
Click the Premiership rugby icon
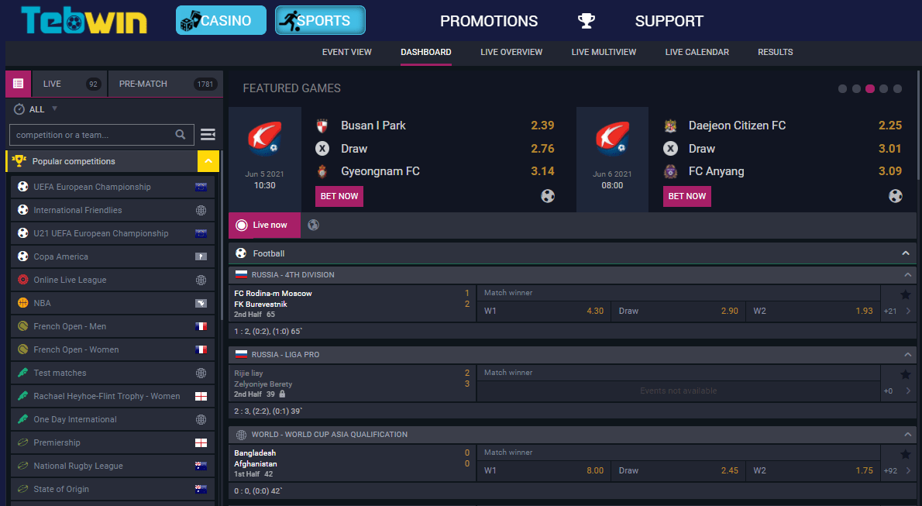[23, 442]
